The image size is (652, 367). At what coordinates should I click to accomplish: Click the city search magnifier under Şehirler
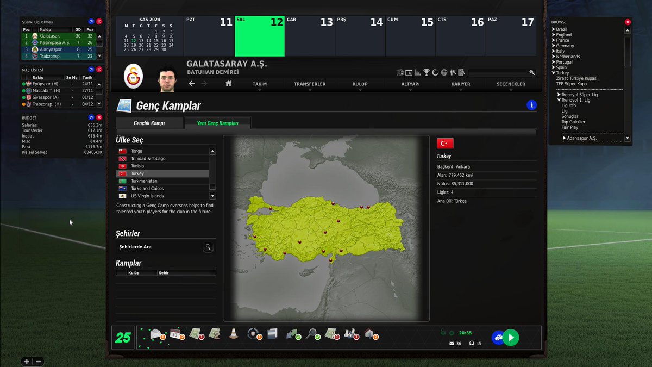(x=208, y=247)
